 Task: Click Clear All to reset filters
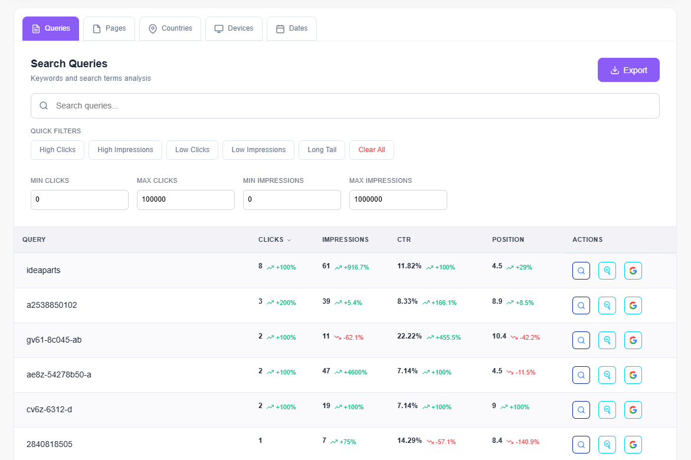tap(371, 150)
